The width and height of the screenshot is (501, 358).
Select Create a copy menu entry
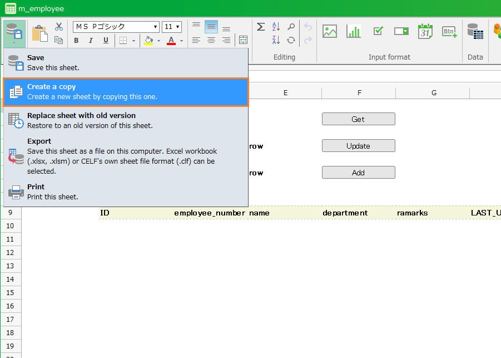[126, 92]
